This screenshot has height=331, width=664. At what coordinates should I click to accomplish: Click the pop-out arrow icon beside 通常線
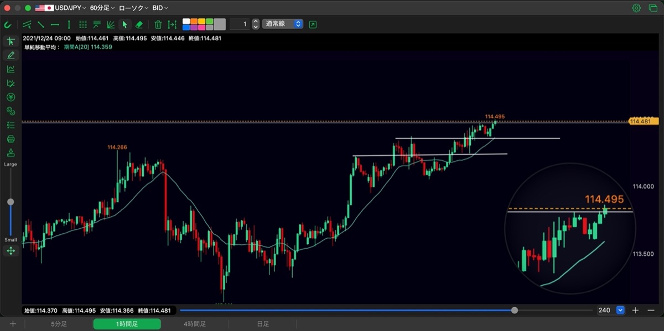[x=313, y=24]
